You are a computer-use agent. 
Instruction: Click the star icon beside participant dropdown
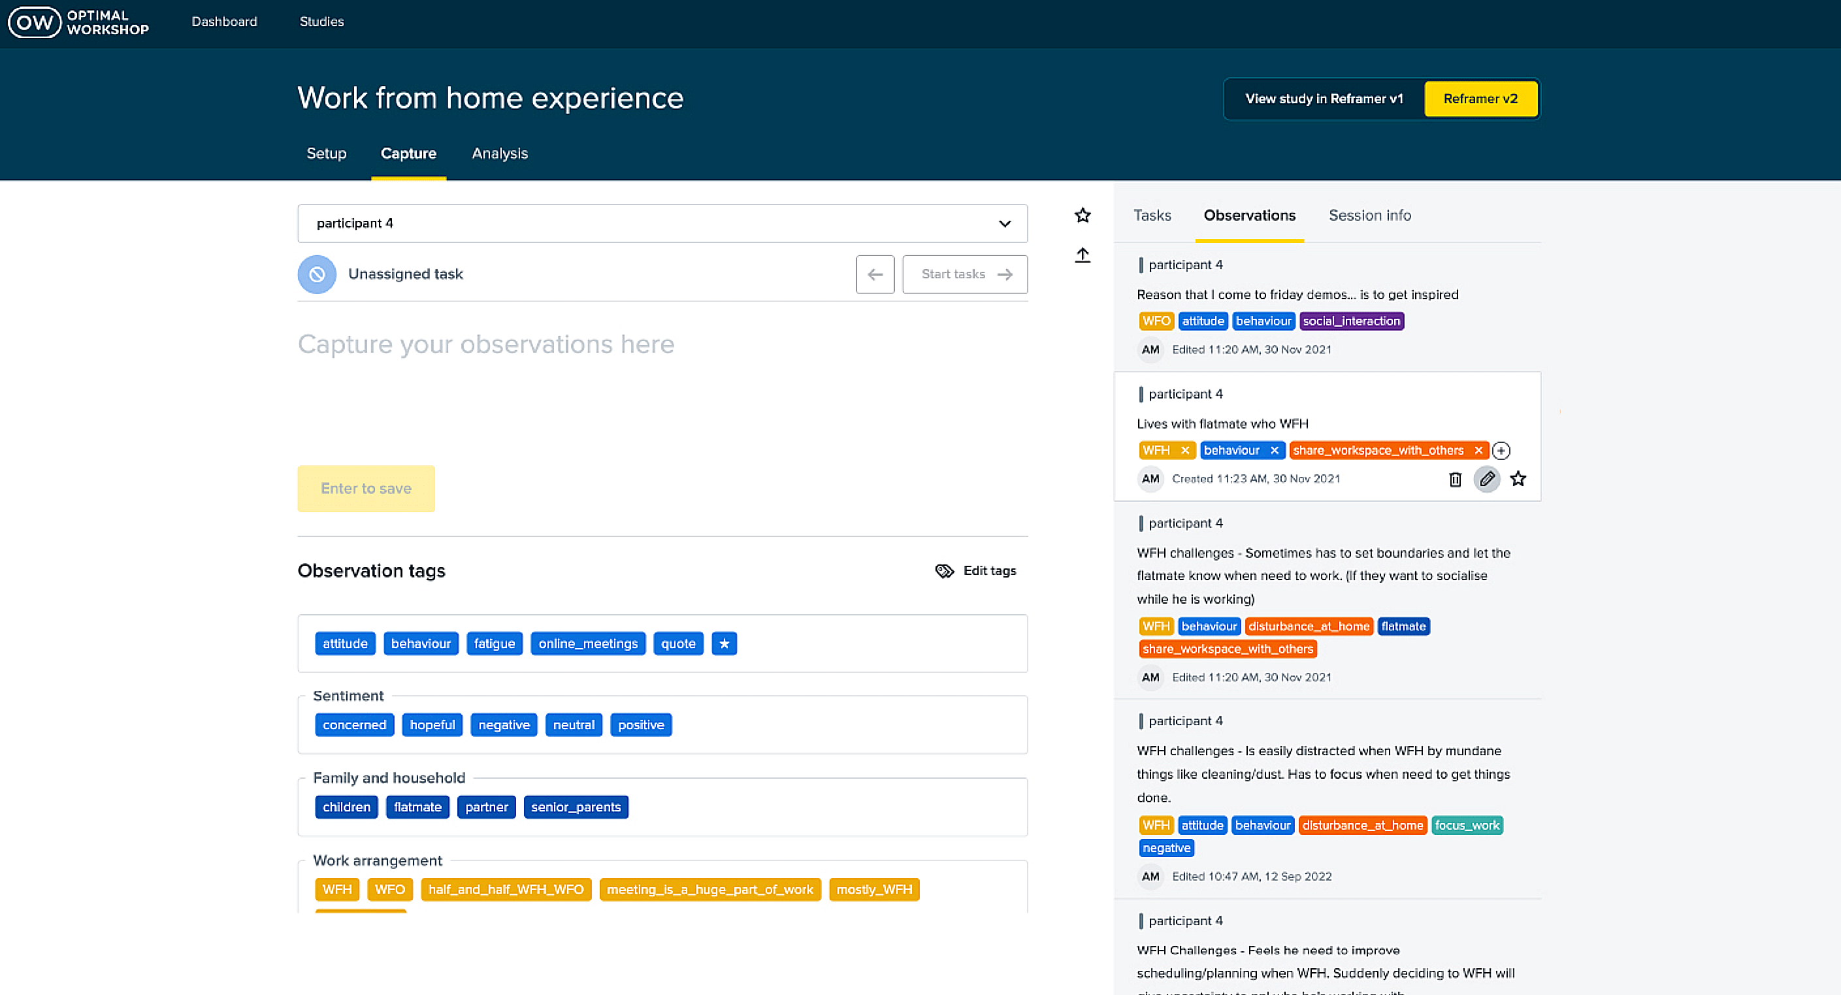tap(1083, 215)
